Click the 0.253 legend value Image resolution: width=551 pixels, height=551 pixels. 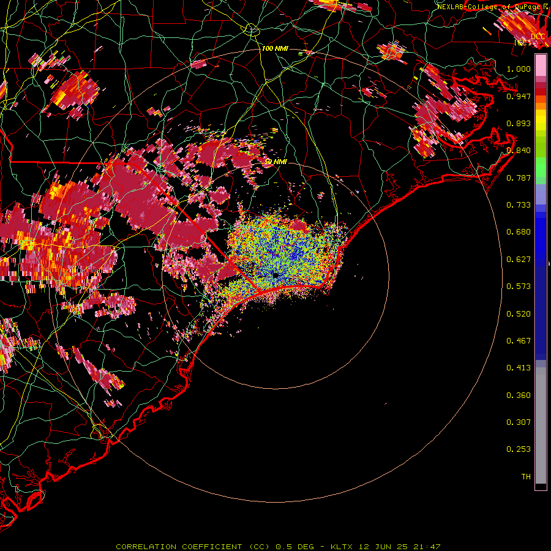click(519, 449)
